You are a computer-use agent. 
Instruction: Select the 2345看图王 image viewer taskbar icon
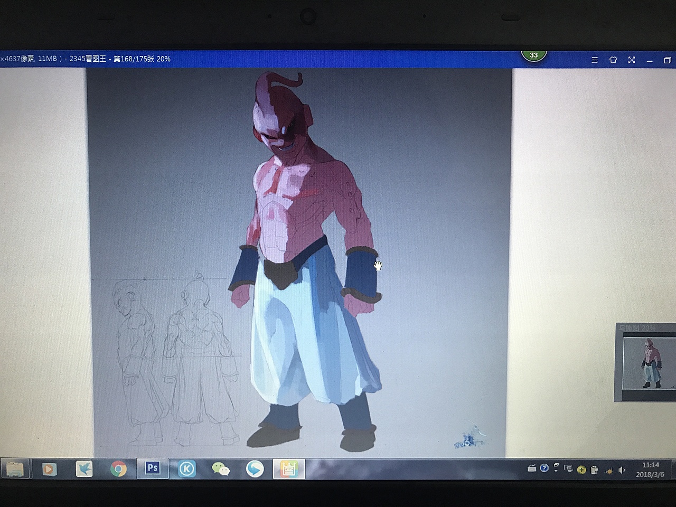point(289,469)
